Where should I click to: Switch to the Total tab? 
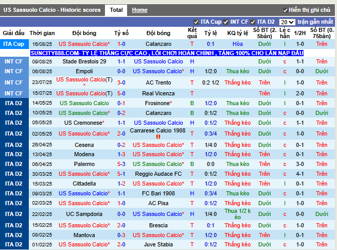coord(116,10)
